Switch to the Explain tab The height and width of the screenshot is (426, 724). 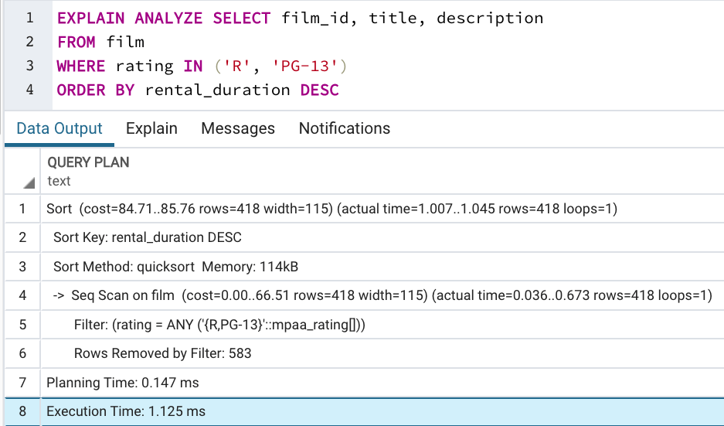[x=151, y=128]
